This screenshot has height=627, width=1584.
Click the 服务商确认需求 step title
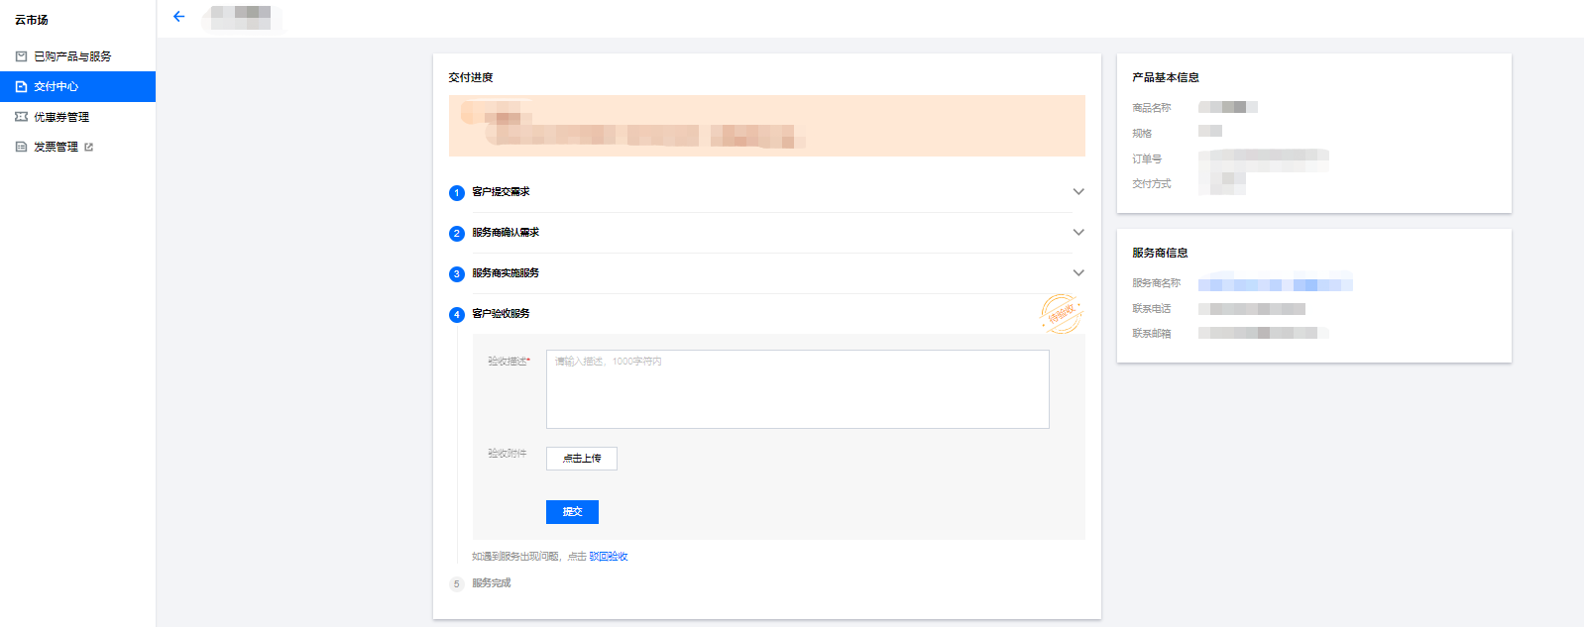506,233
